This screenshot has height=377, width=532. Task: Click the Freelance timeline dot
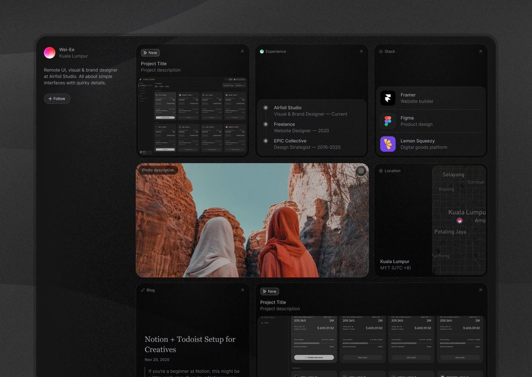coord(266,124)
